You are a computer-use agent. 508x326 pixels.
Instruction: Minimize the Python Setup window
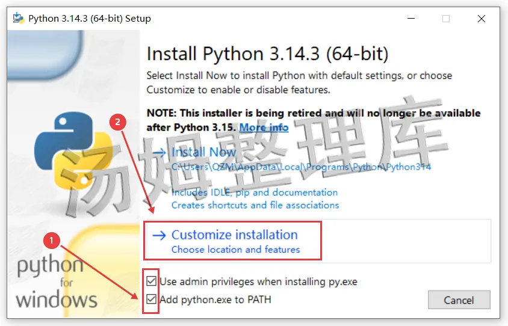point(411,19)
